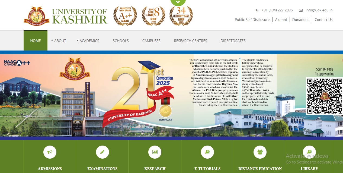Open the Library book icon
The height and width of the screenshot is (173, 343).
pos(309,152)
